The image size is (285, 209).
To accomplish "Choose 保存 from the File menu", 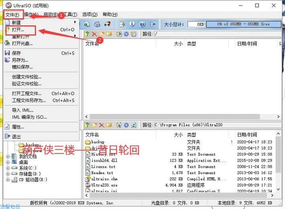I will pyautogui.click(x=42, y=53).
